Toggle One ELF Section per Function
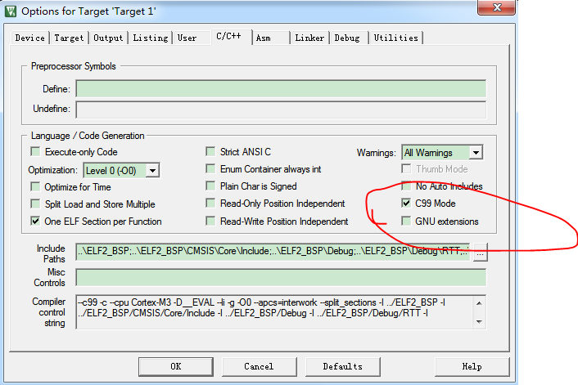The width and height of the screenshot is (578, 385). point(35,222)
